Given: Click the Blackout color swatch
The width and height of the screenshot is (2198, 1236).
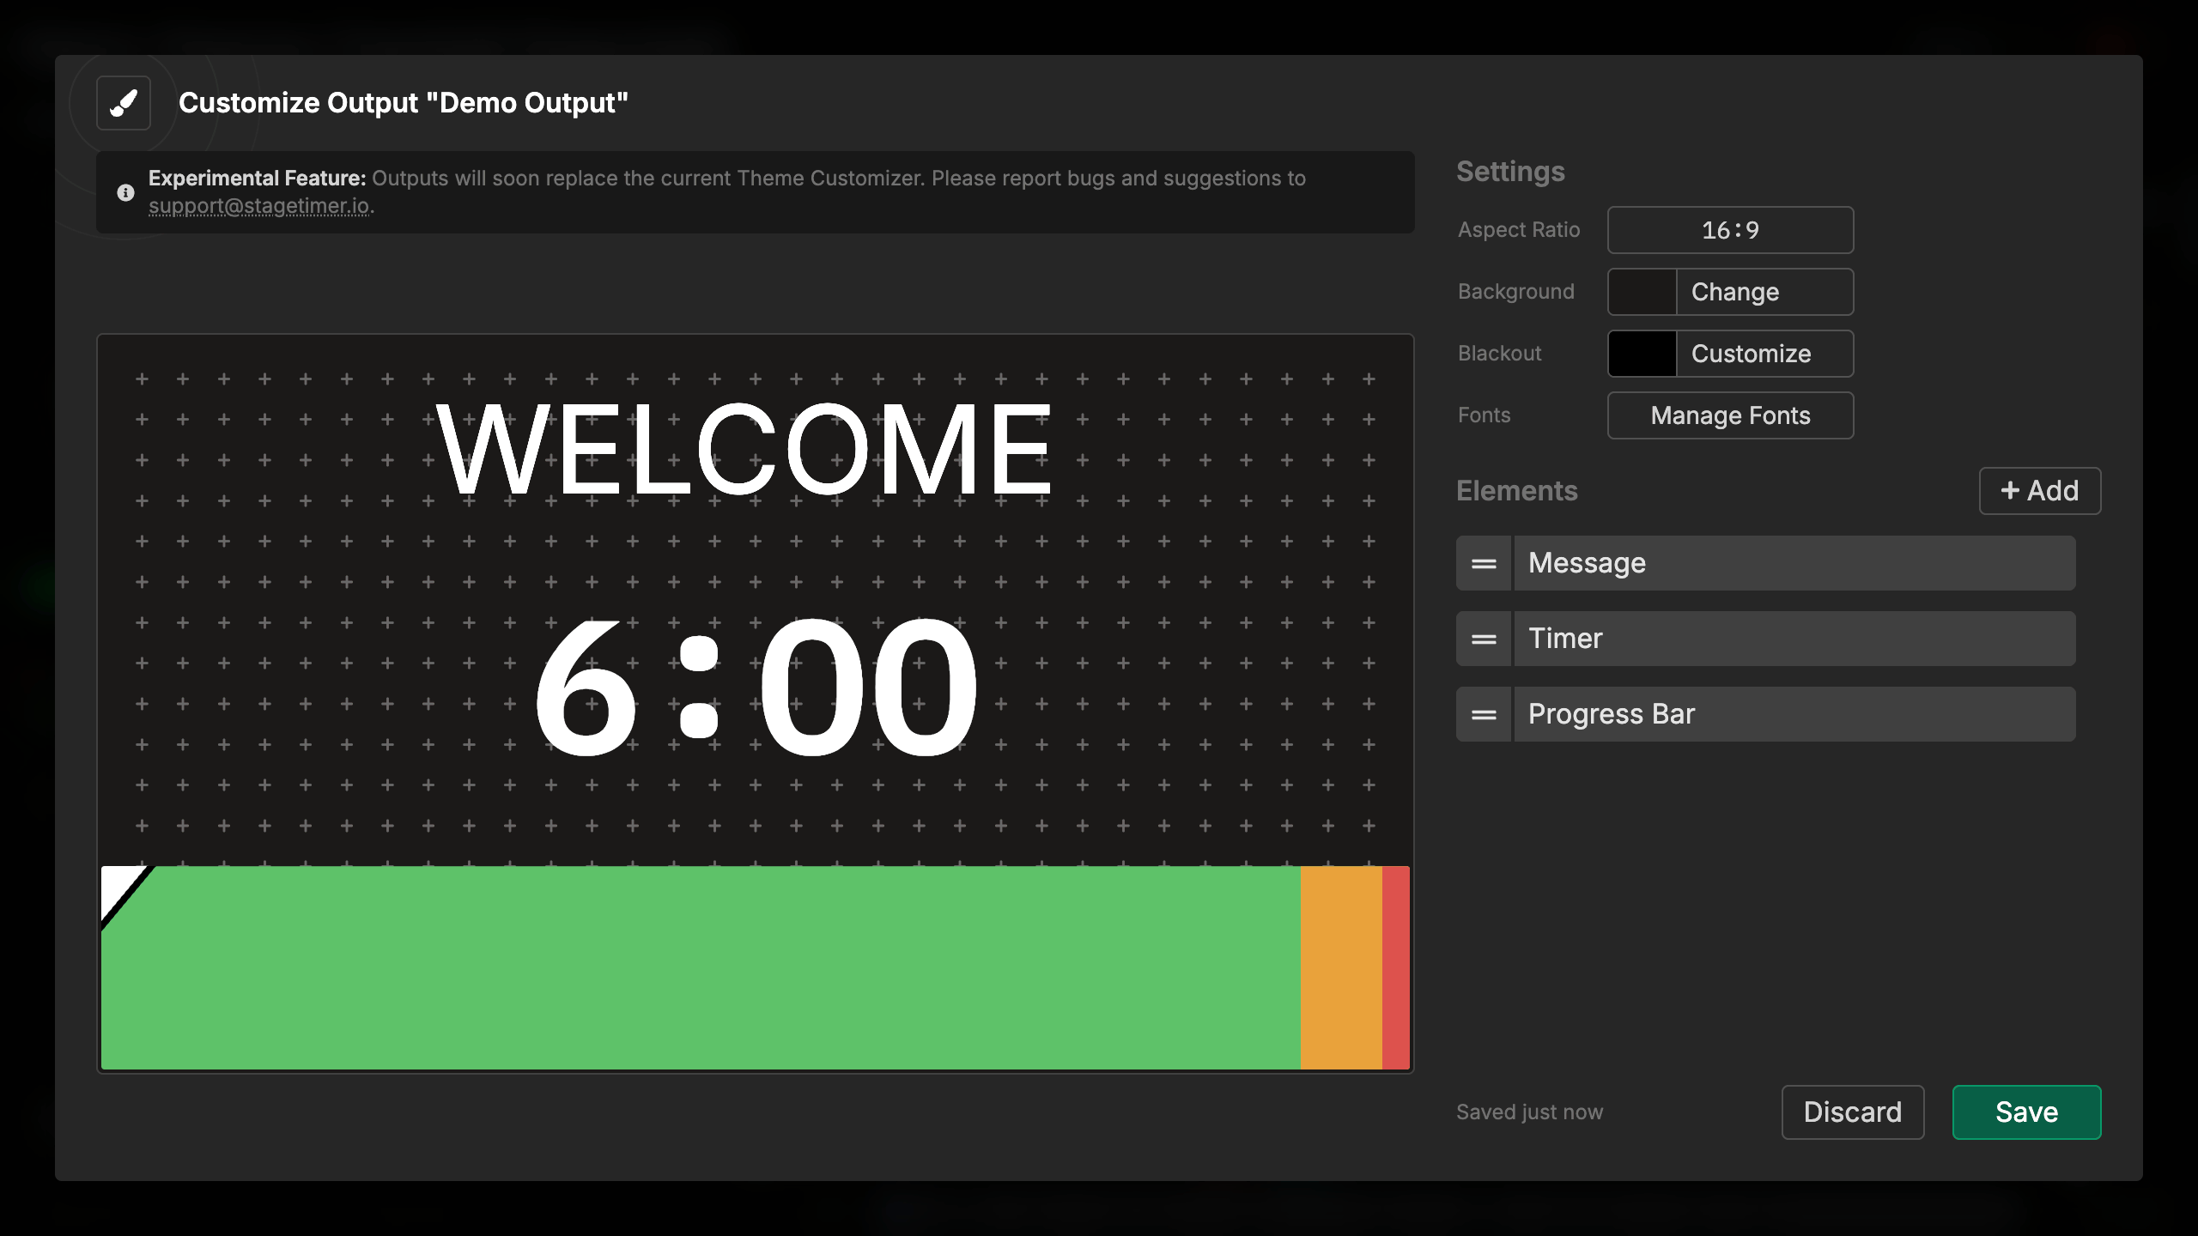Looking at the screenshot, I should [1641, 353].
